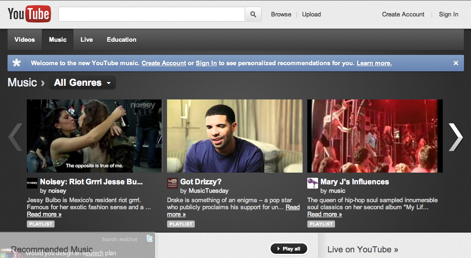Switch to the Music tab
Screen dimensions: 471x258
pos(58,39)
